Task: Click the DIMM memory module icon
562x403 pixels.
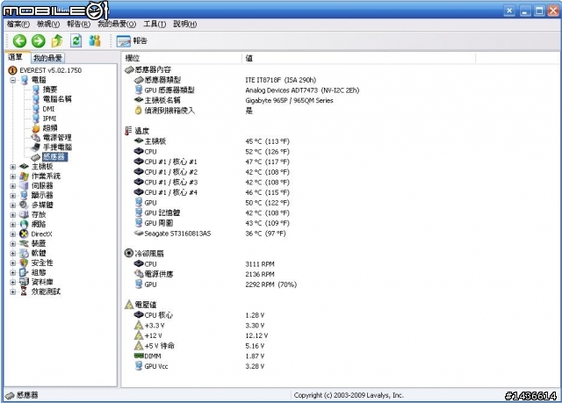Action: click(x=139, y=356)
